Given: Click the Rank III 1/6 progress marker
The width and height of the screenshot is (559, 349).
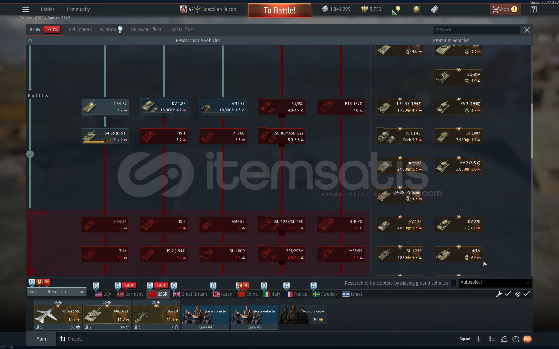Looking at the screenshot, I should tap(30, 154).
